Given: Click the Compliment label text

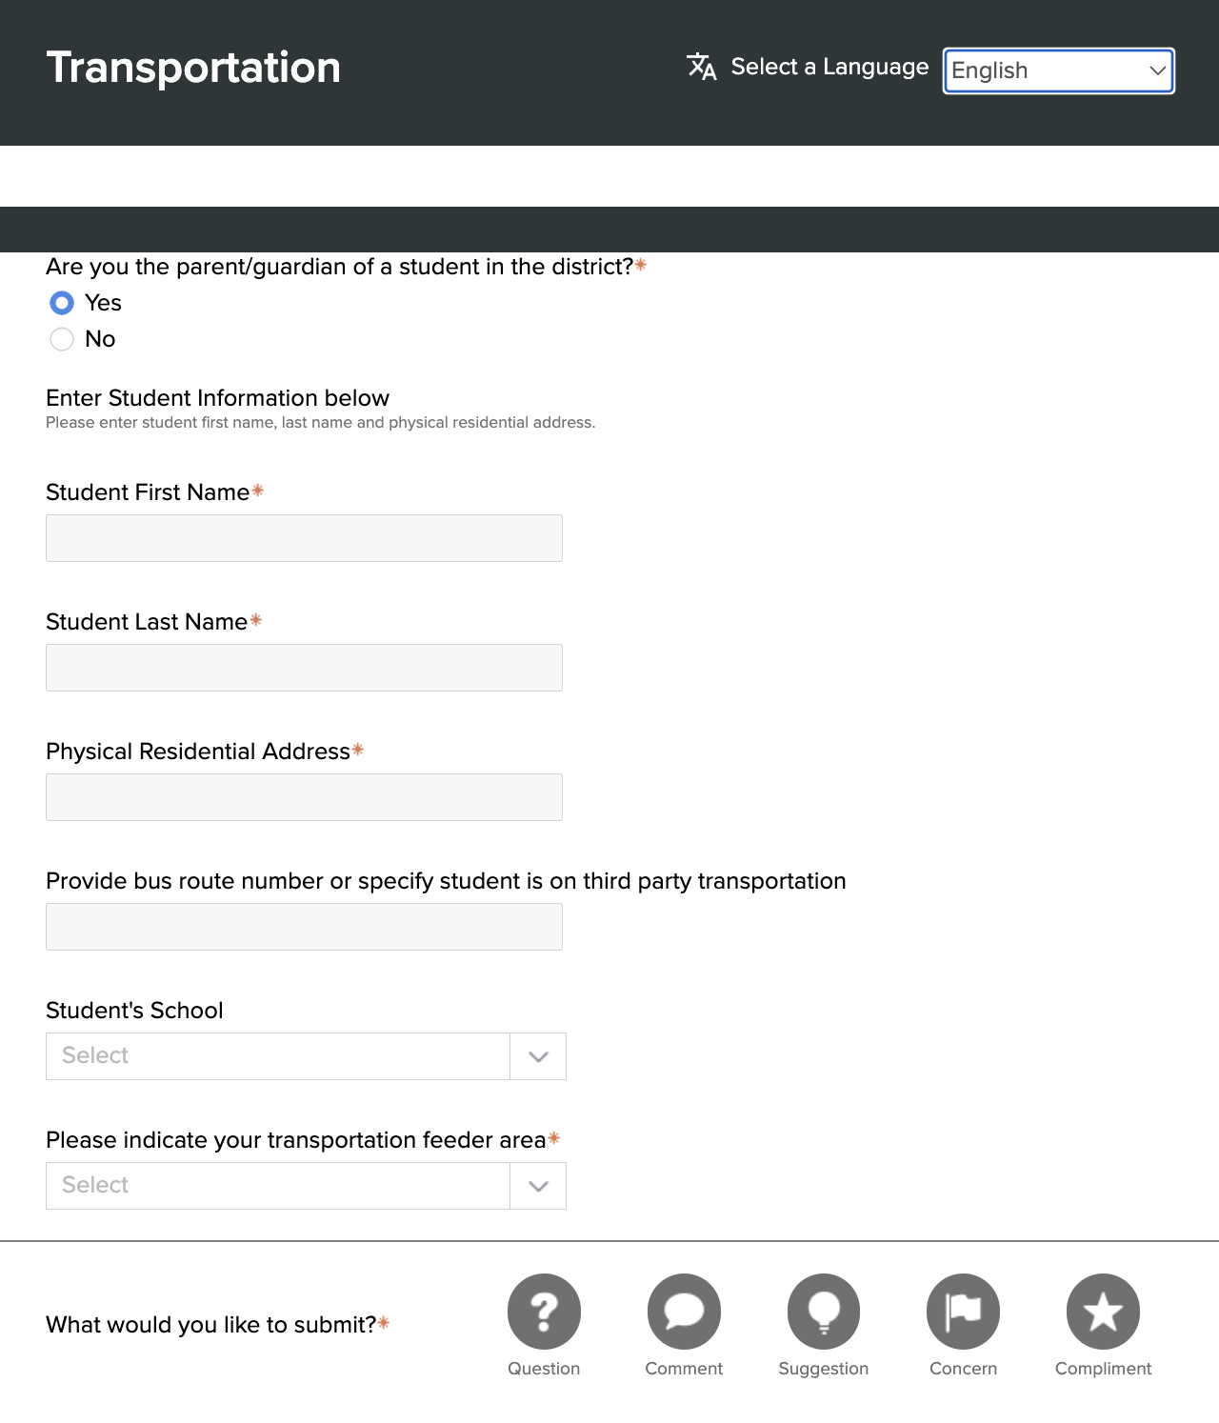Looking at the screenshot, I should click(x=1103, y=1369).
